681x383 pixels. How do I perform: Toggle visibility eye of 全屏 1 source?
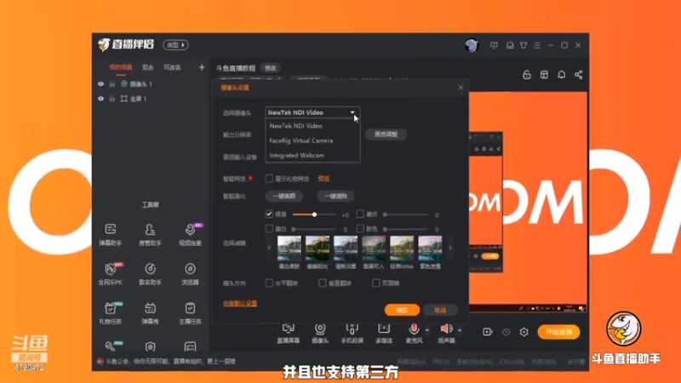(100, 99)
